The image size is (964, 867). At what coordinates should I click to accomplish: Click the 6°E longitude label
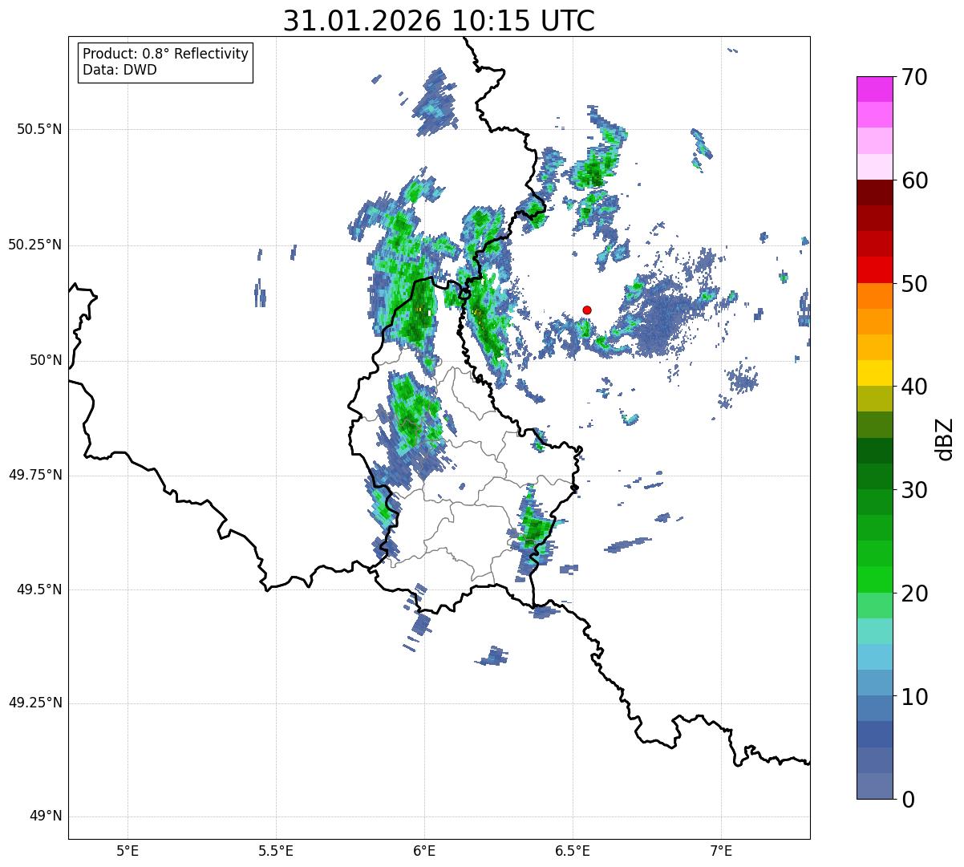pos(424,851)
